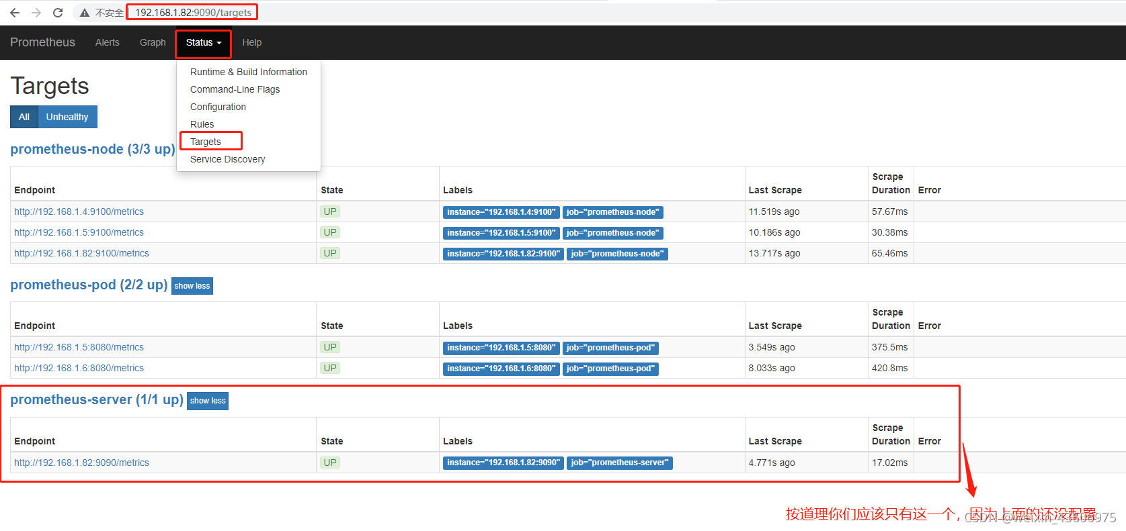
Task: Click label instance="192.168.1.5:9100"
Action: tap(501, 233)
